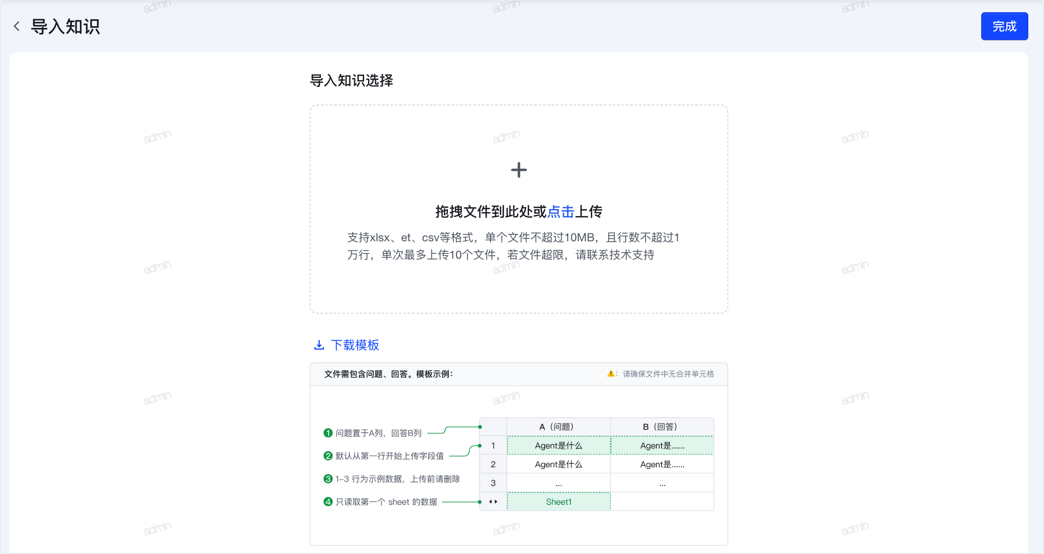
Task: Click the sheet navigation arrows icon
Action: (493, 502)
